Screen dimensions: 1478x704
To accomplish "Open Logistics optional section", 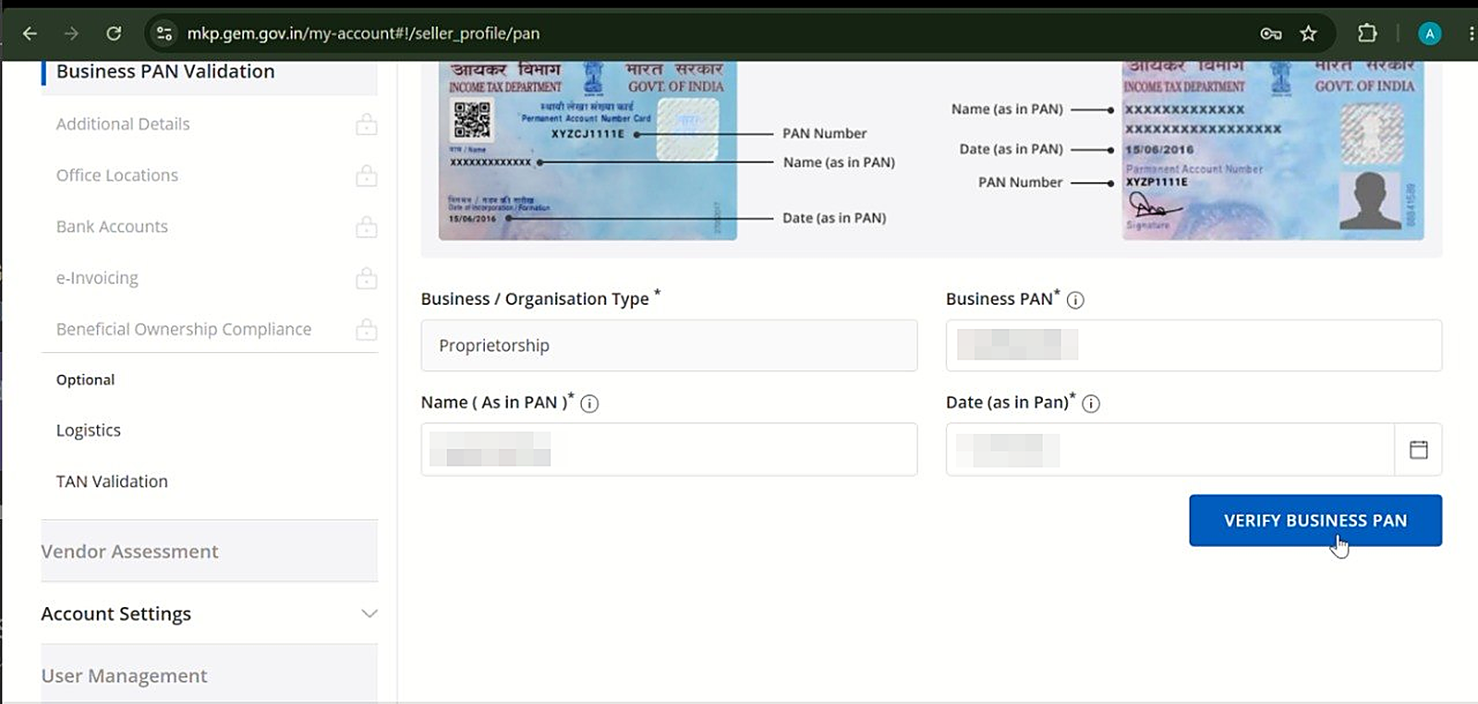I will click(x=89, y=431).
